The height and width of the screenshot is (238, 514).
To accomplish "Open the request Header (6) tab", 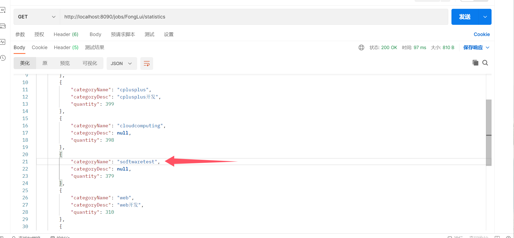I will [66, 34].
